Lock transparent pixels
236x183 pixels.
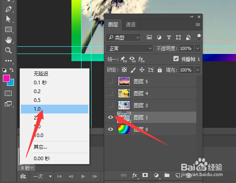coord(124,70)
